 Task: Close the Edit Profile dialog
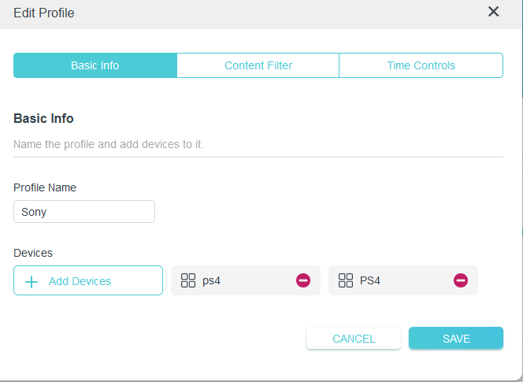click(493, 12)
